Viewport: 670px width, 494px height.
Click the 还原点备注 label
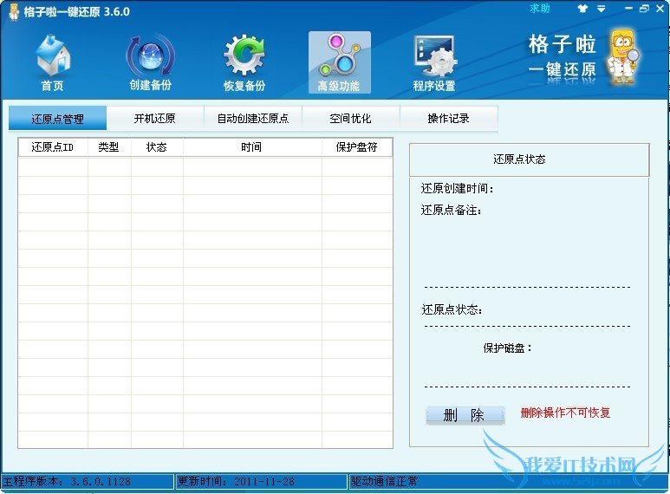452,210
